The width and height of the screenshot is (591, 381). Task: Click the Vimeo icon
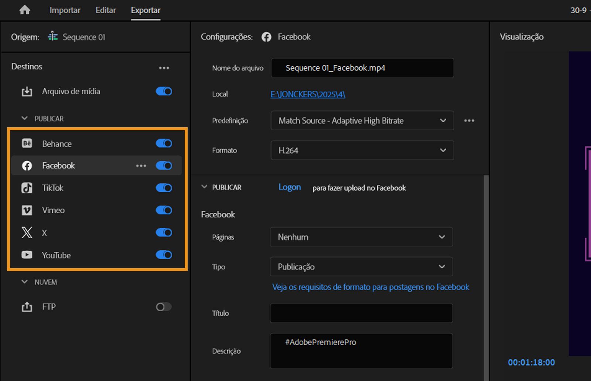27,210
